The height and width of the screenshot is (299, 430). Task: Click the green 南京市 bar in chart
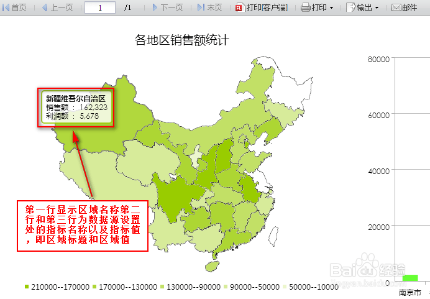pyautogui.click(x=410, y=278)
